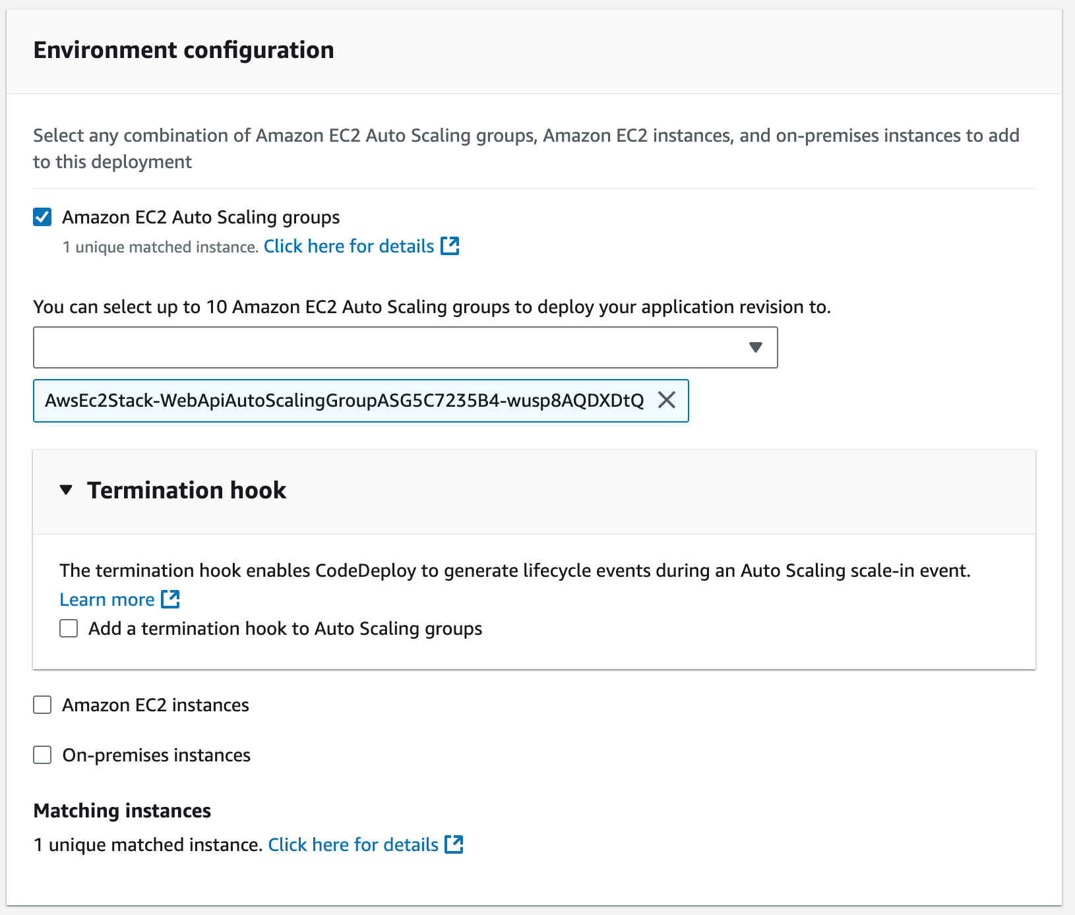Screen dimensions: 1075x915
Task: Click external link icon by bottom details link
Action: (x=454, y=844)
